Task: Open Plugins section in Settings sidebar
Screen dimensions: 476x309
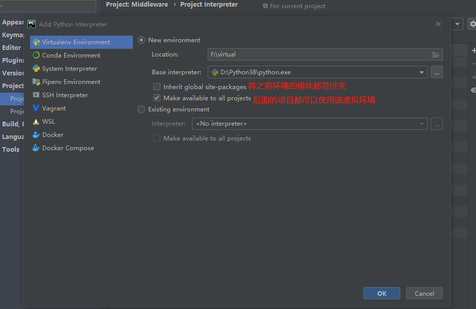Action: click(13, 61)
